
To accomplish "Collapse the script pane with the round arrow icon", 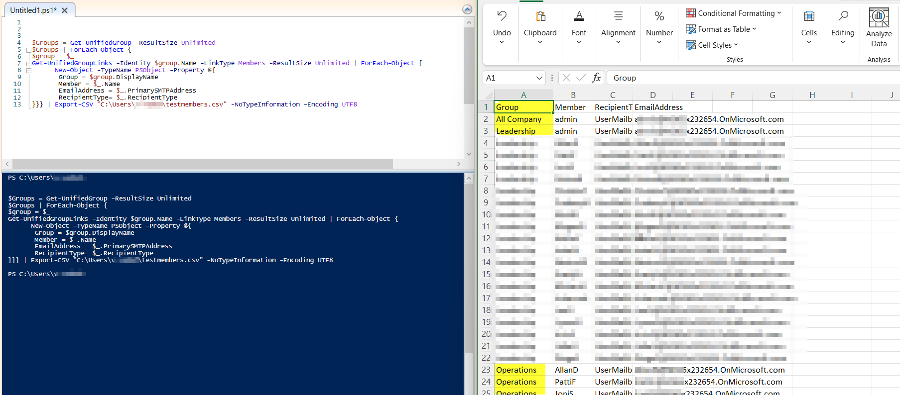I will [467, 9].
